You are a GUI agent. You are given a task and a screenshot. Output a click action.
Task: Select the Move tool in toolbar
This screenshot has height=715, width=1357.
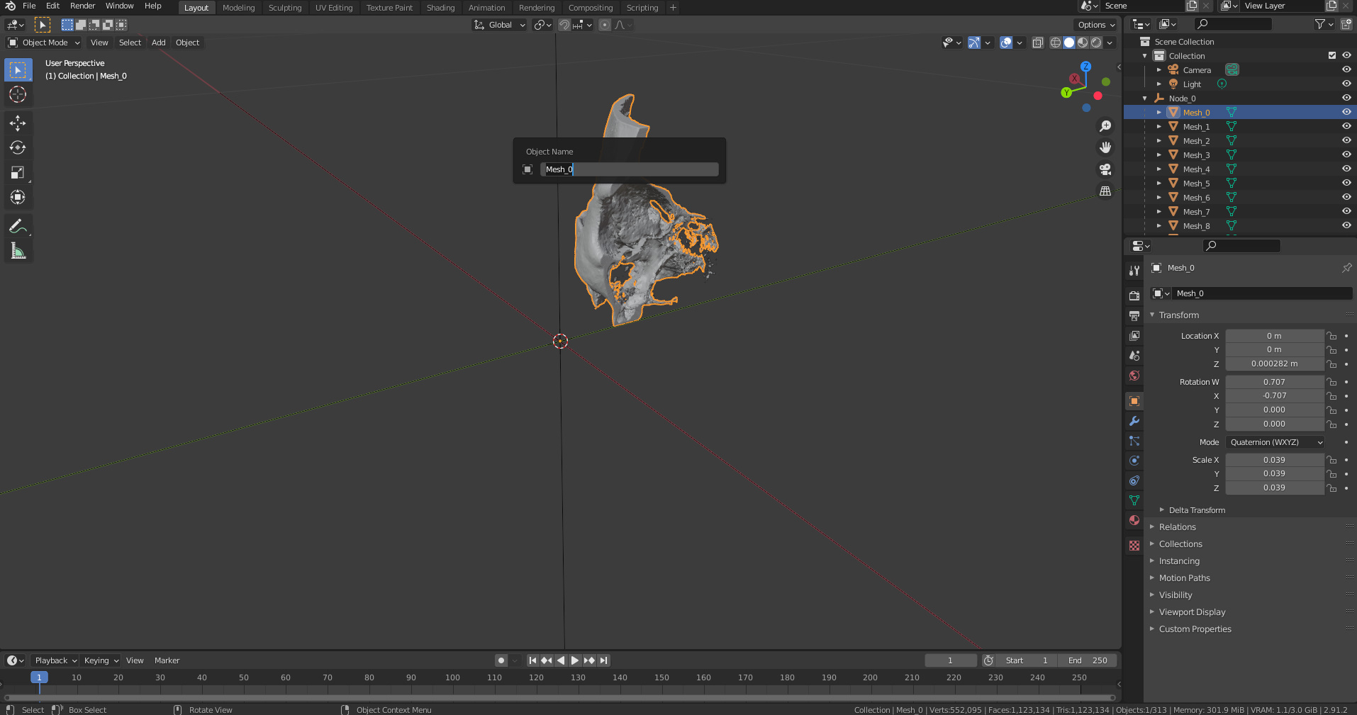(18, 123)
